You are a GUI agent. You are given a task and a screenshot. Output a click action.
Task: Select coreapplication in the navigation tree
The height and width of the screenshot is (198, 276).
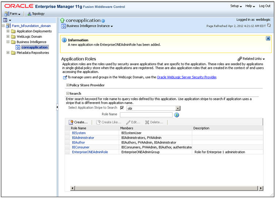(34, 47)
